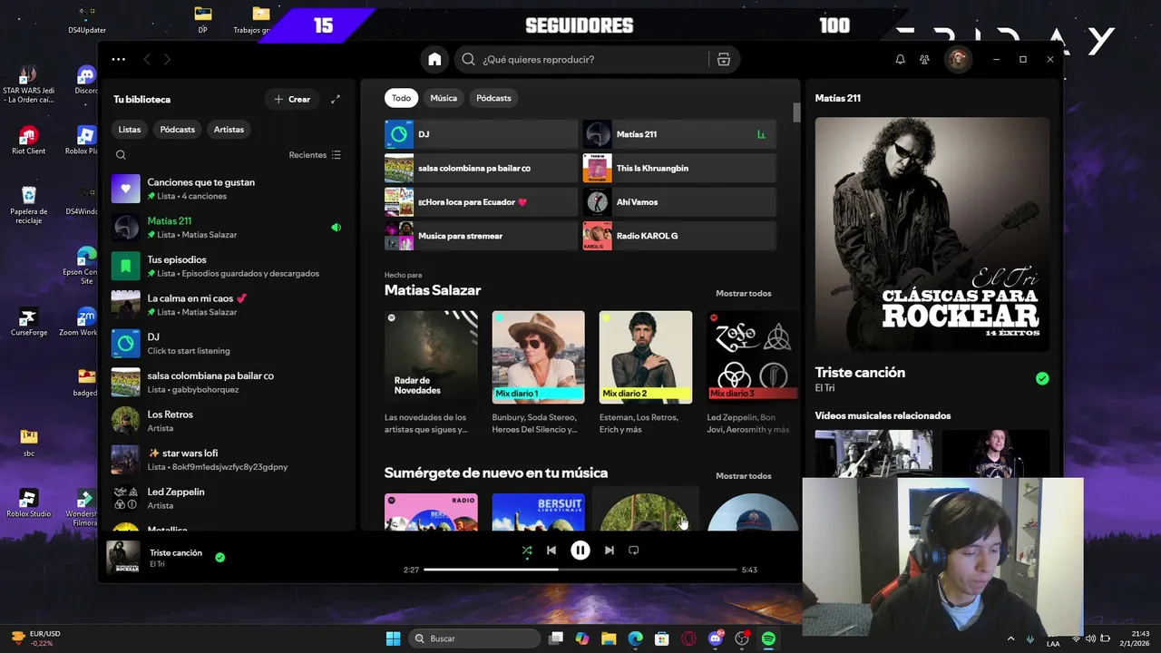Open the Ahí Vamos card
This screenshot has width=1161, height=653.
coord(679,201)
